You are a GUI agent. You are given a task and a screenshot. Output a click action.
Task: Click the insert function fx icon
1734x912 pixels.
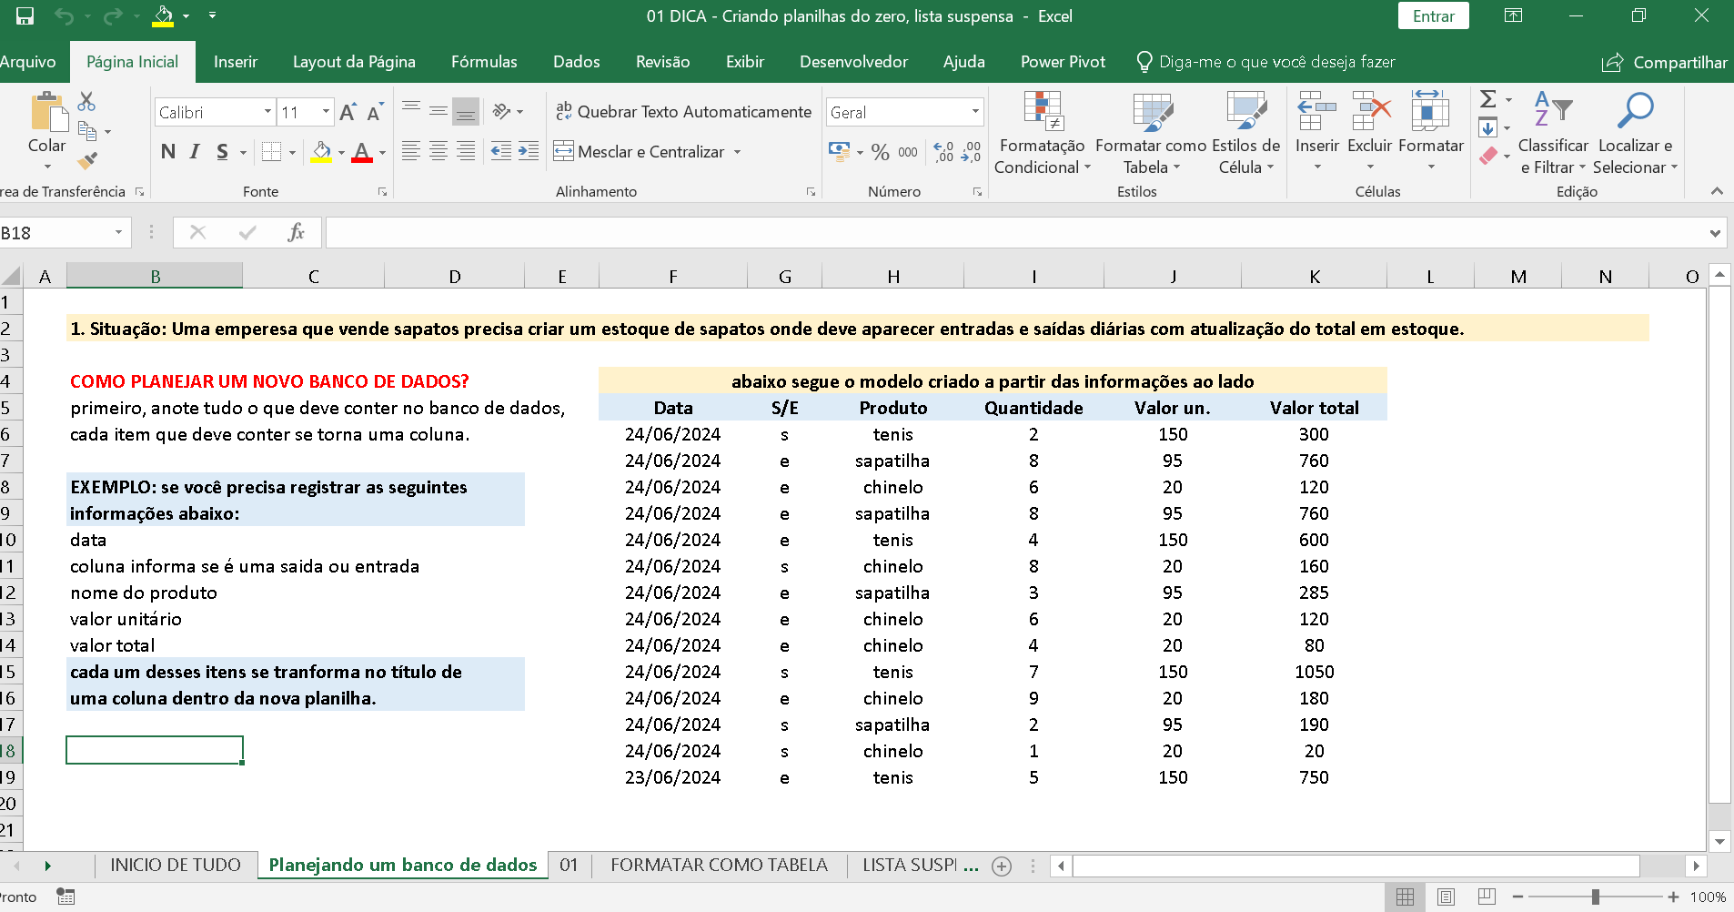pos(296,232)
